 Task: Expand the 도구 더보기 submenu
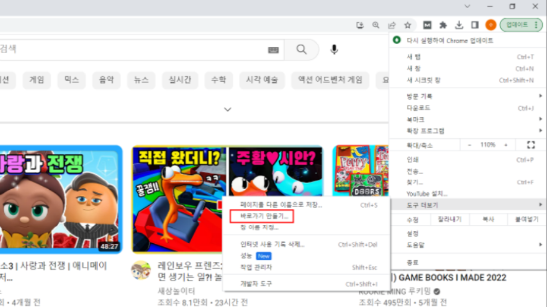467,205
